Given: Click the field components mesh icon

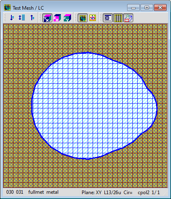Looking at the screenshot, I should coord(93,18).
